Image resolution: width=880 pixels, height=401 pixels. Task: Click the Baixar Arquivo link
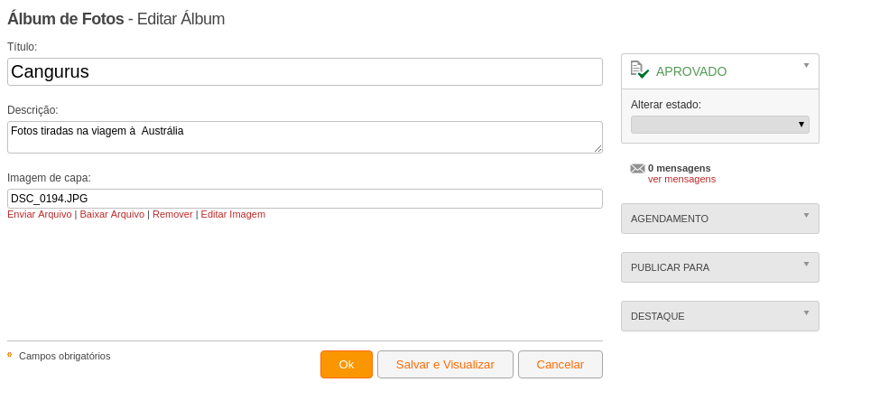coord(112,215)
